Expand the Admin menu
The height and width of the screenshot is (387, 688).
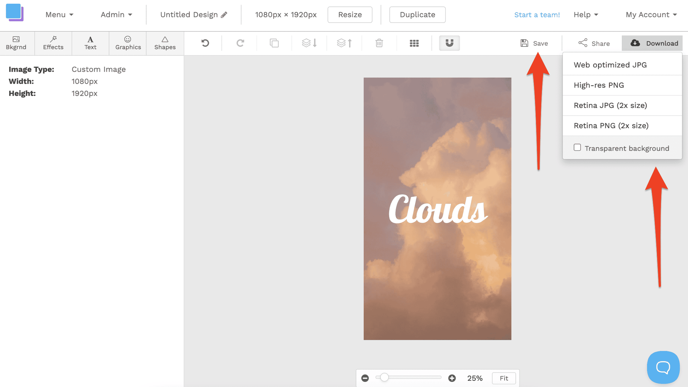116,15
